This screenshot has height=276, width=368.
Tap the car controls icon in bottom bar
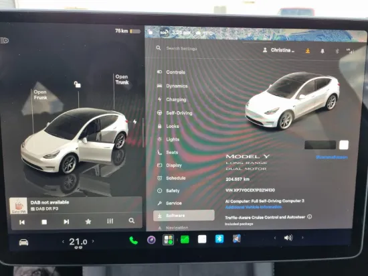point(23,243)
